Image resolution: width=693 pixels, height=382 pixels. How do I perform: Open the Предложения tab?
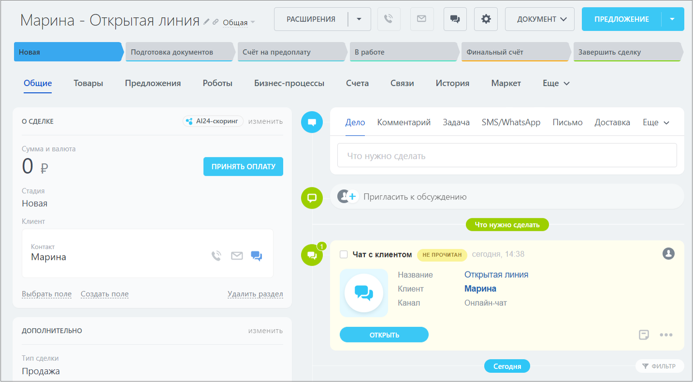point(153,83)
